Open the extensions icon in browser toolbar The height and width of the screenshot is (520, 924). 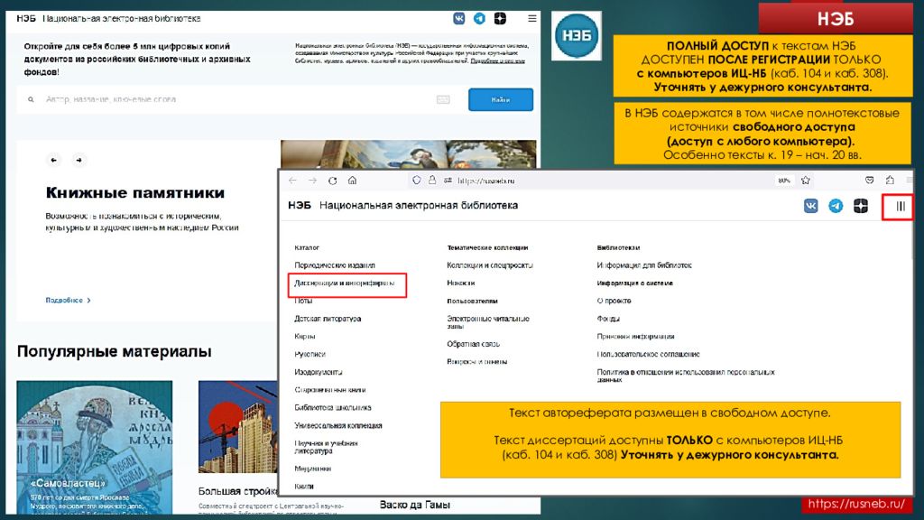pyautogui.click(x=890, y=181)
